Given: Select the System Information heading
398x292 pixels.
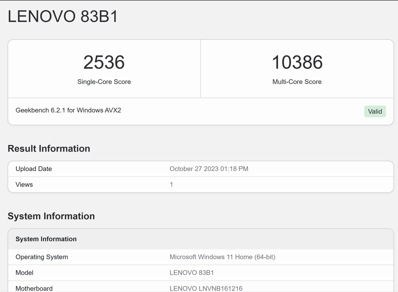Looking at the screenshot, I should coord(51,216).
